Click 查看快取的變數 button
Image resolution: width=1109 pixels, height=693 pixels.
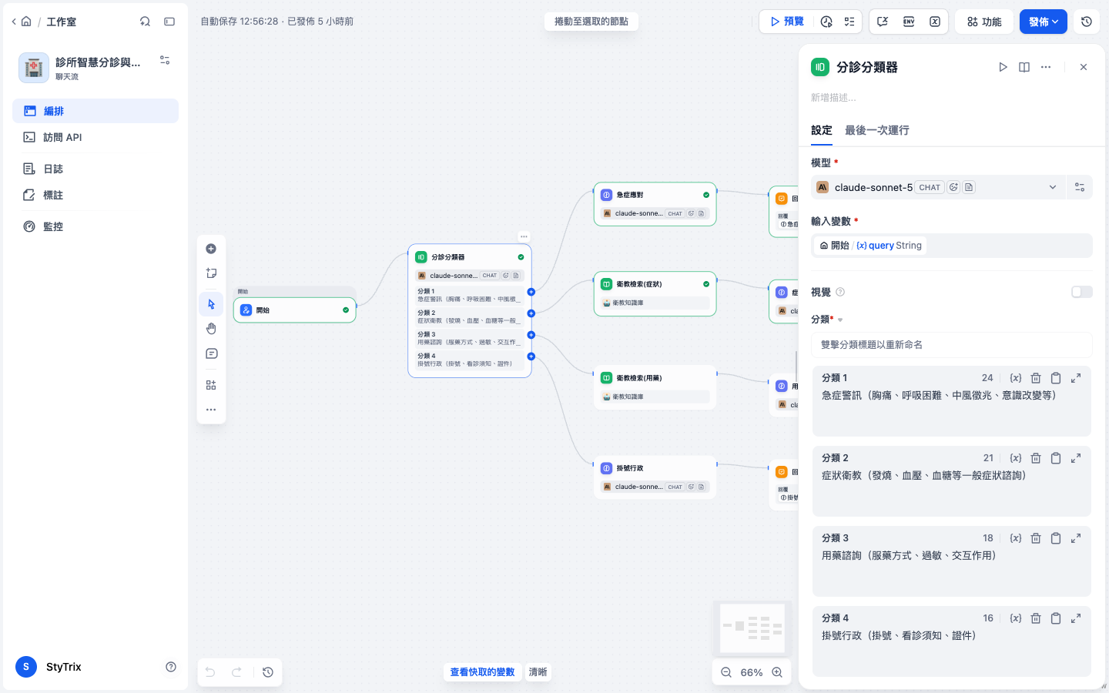pos(482,672)
